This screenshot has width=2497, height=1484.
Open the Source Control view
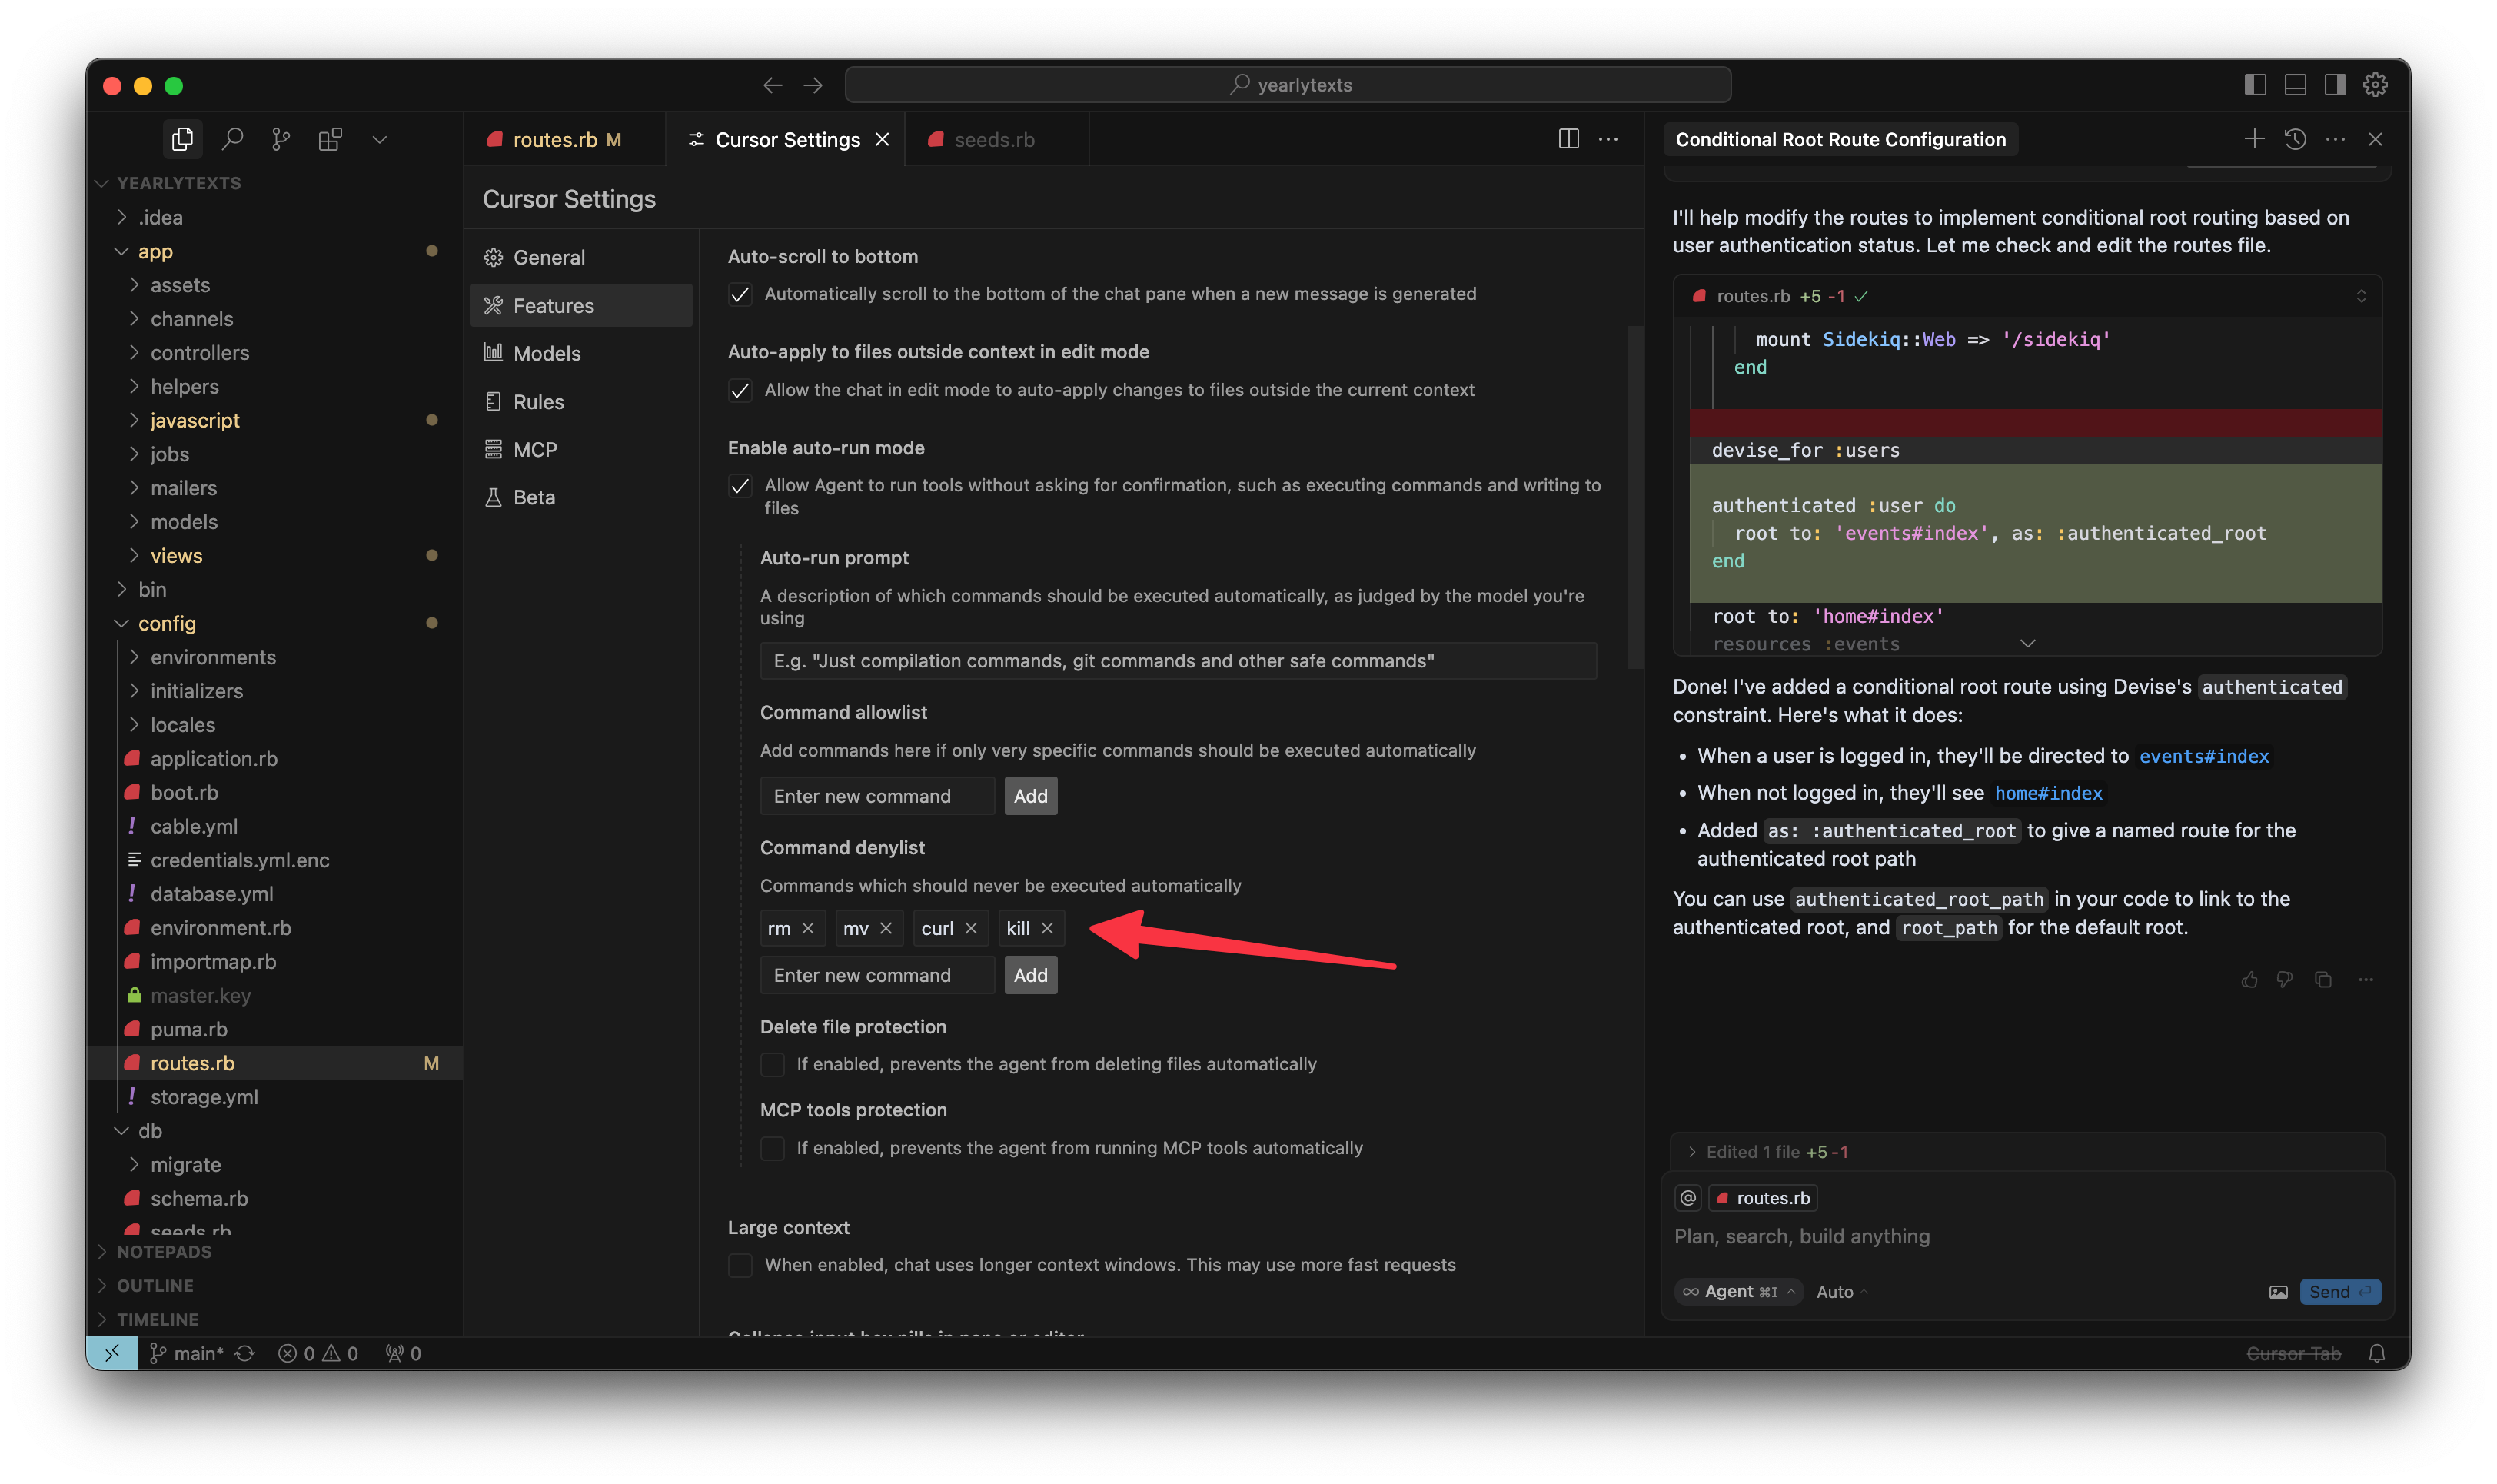click(x=280, y=139)
